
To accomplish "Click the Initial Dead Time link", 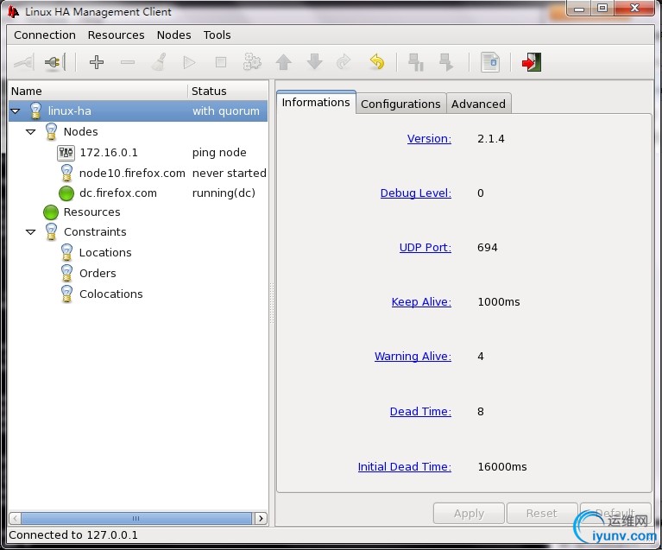I will [x=405, y=467].
